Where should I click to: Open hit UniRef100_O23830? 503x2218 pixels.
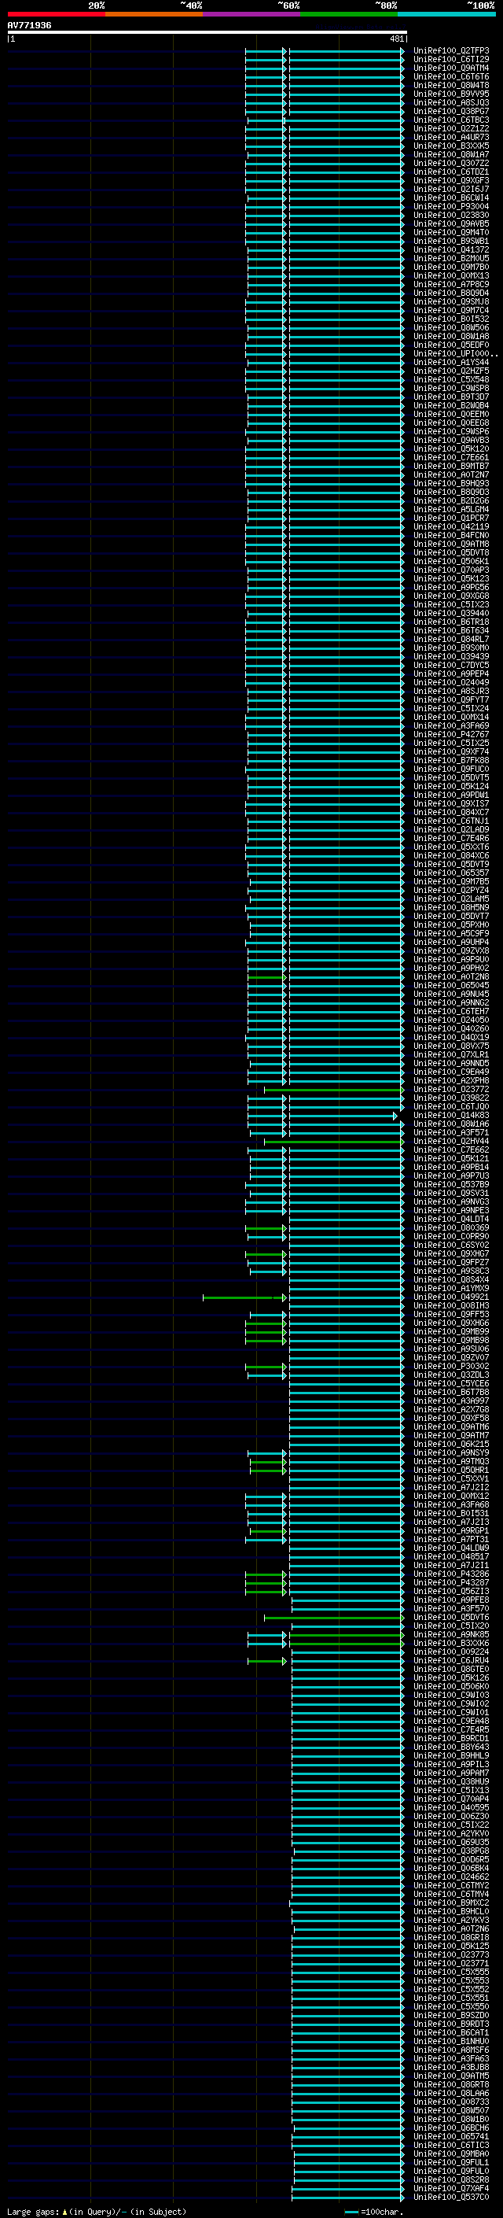coord(450,216)
